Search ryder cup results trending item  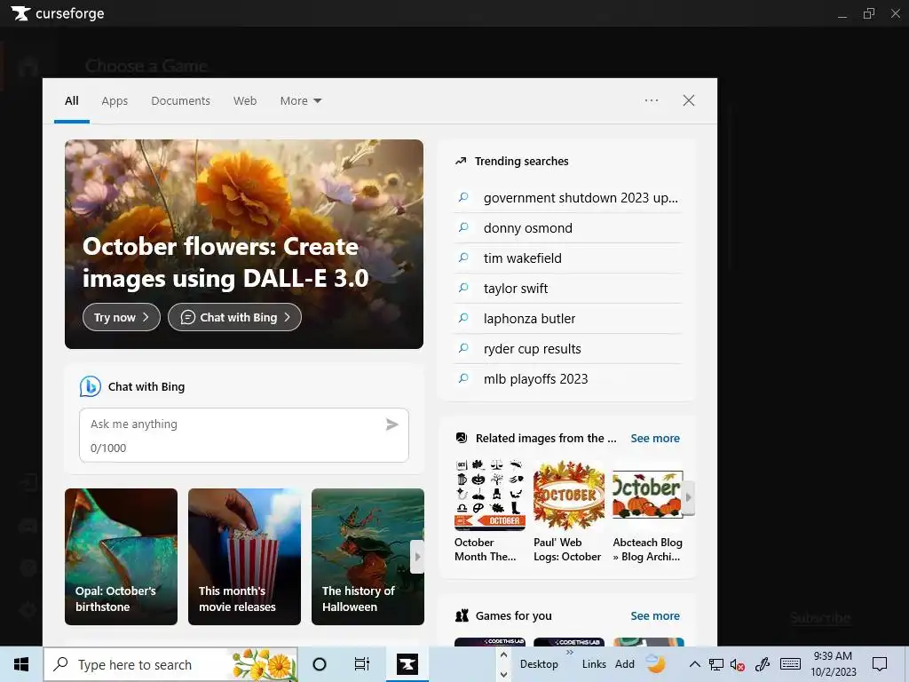click(x=568, y=348)
